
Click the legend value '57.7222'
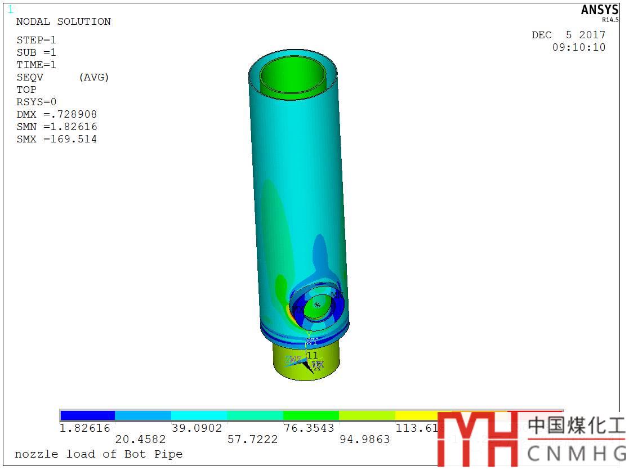click(x=253, y=440)
